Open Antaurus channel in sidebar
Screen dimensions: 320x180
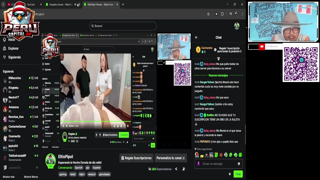coord(20,109)
